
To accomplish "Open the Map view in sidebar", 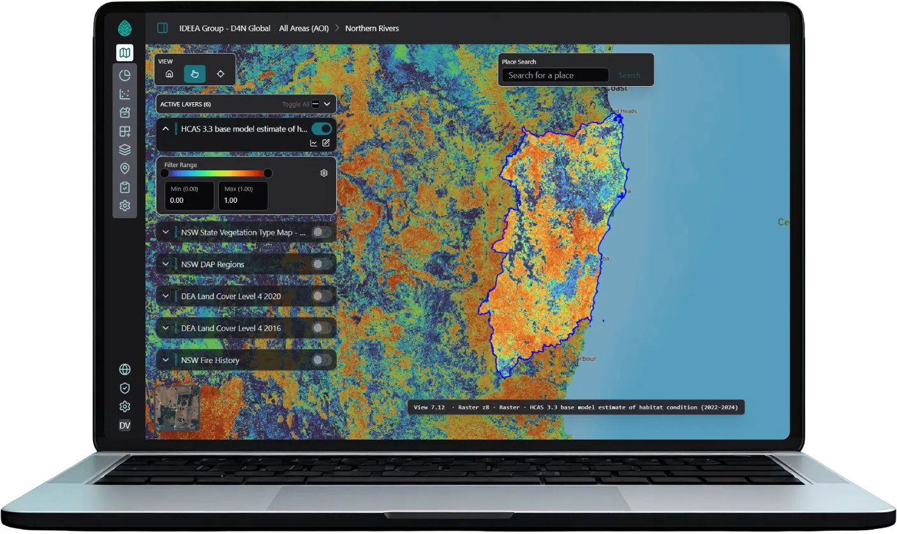I will (x=125, y=53).
